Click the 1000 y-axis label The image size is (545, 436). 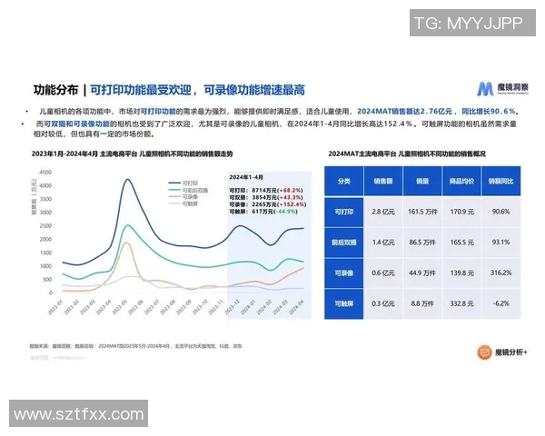click(45, 266)
